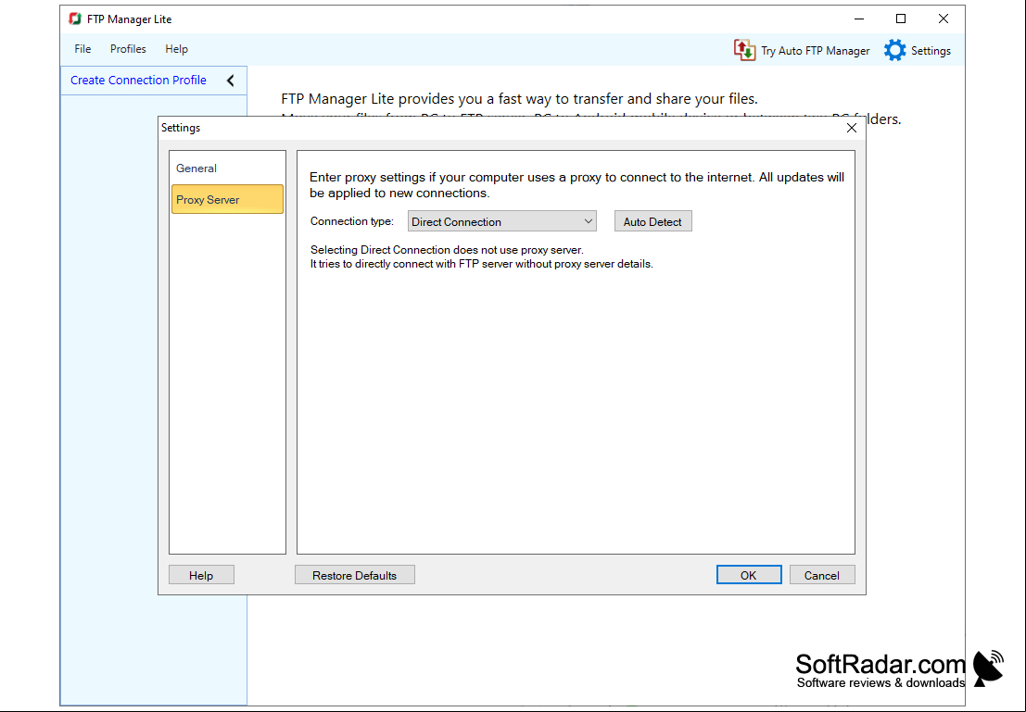1026x712 pixels.
Task: Click the Settings label in the toolbar
Action: point(931,51)
